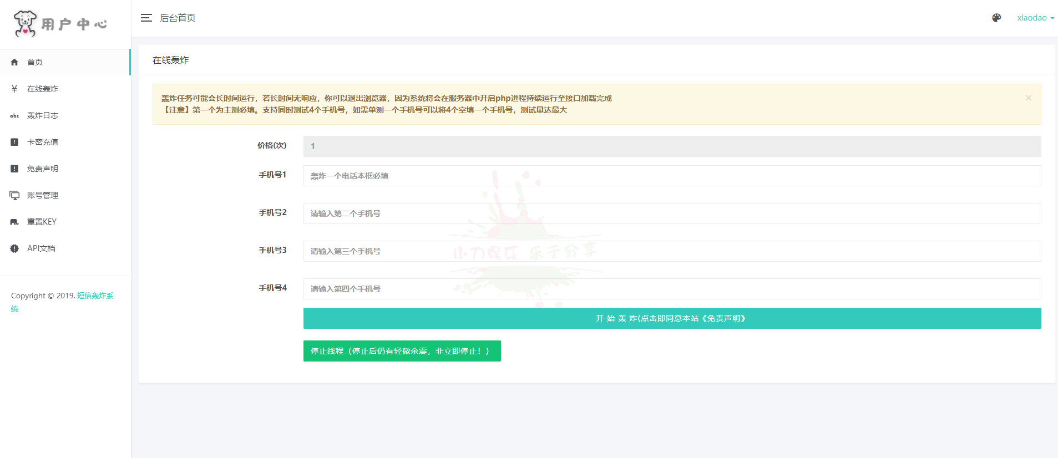Click the bug icon beside API文档

tap(14, 248)
